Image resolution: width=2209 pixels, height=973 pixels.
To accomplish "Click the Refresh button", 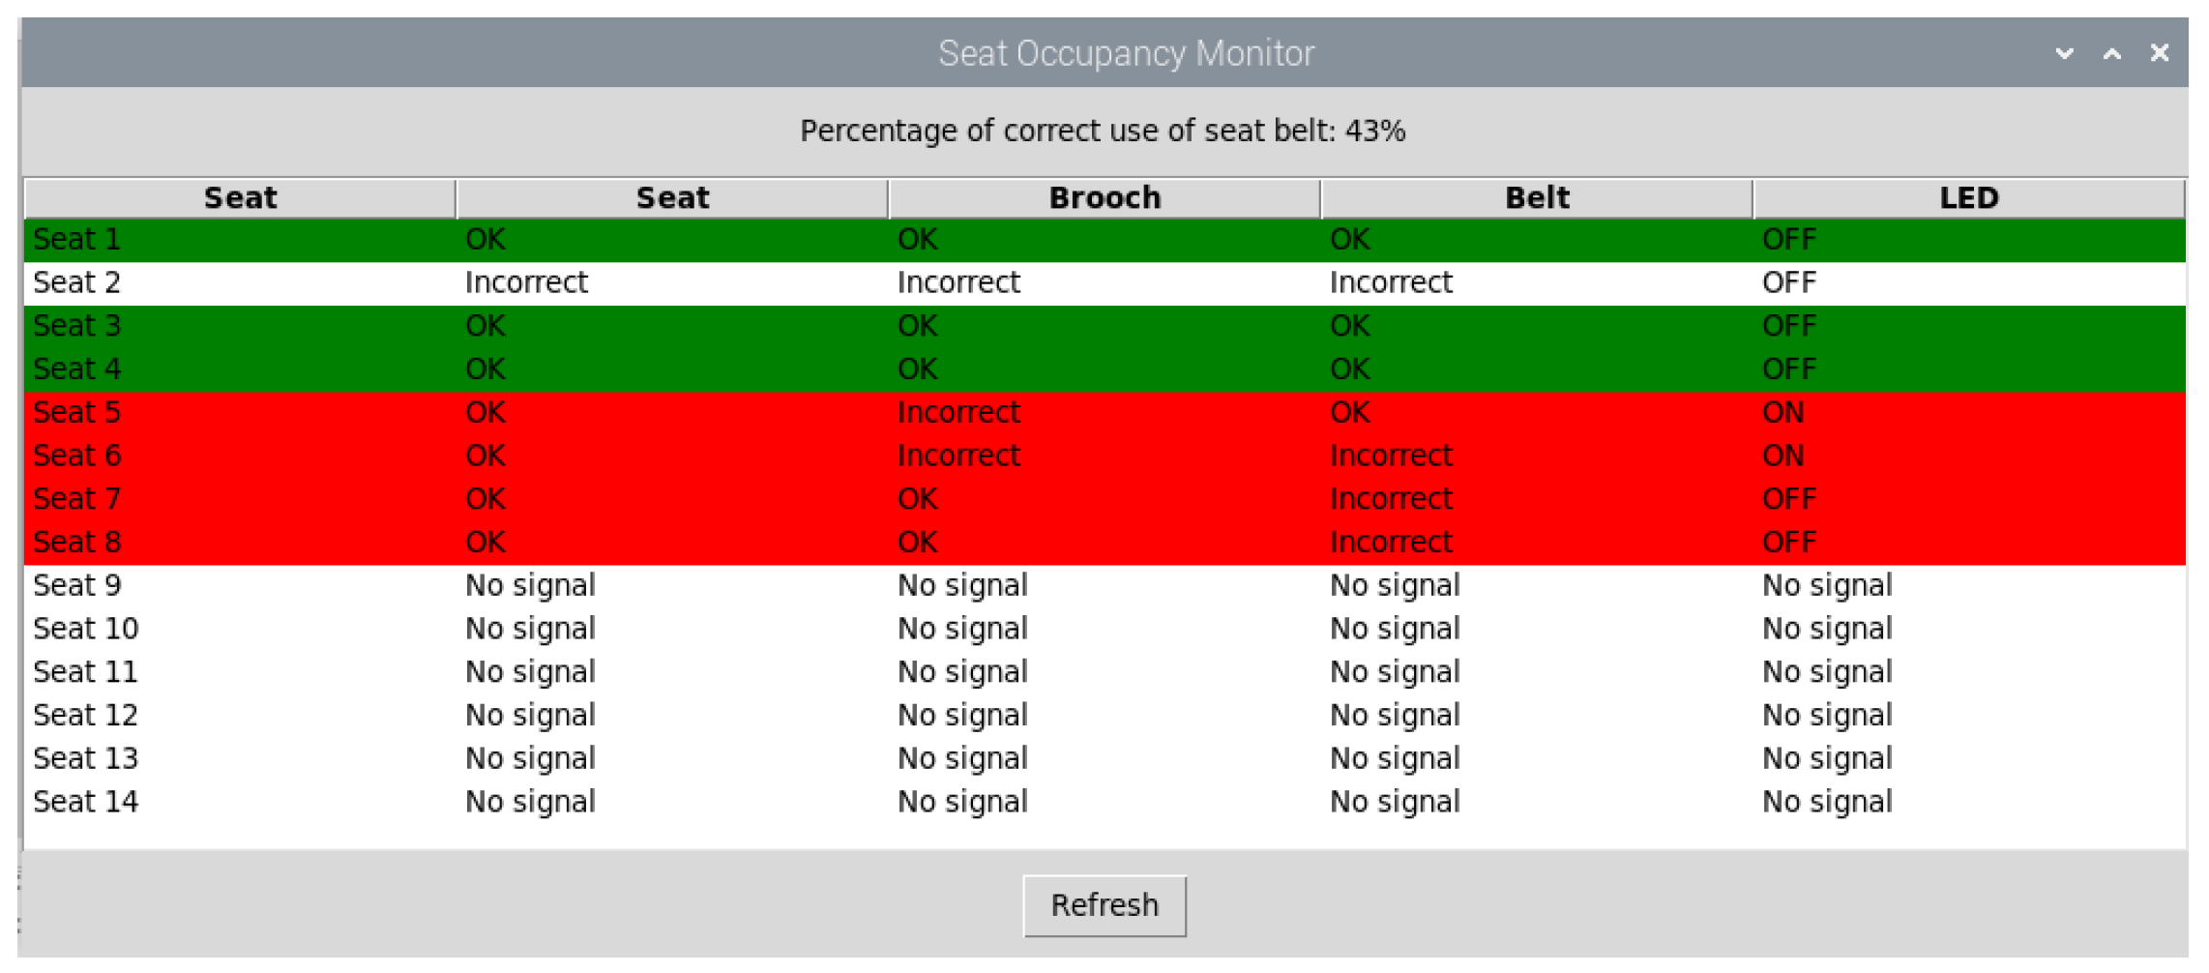I will click(x=1104, y=905).
